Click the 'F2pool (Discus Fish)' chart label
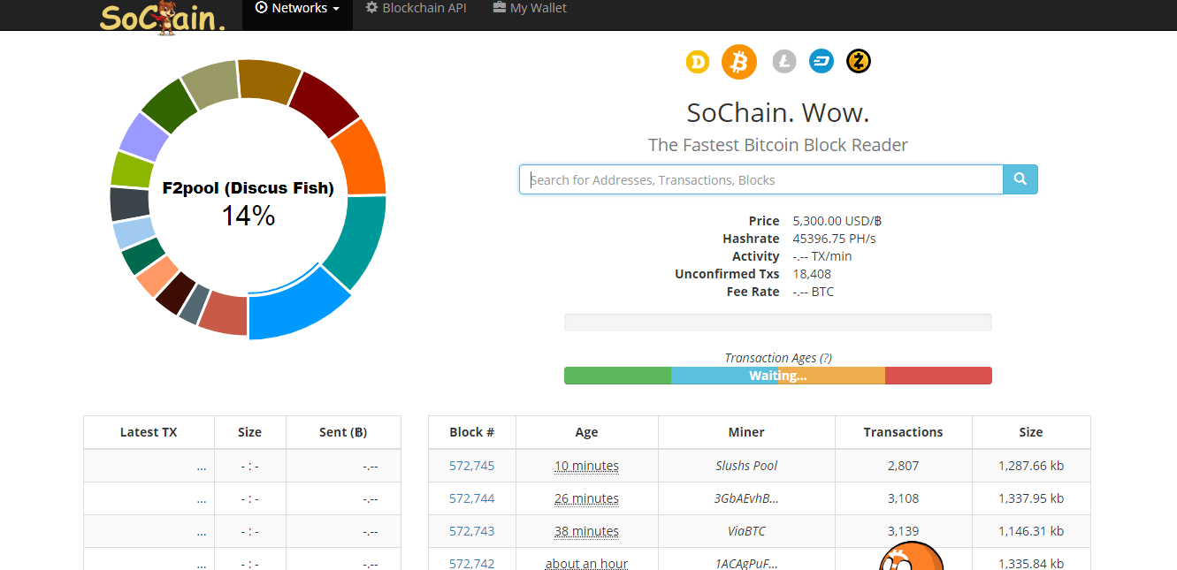This screenshot has width=1177, height=570. click(x=248, y=188)
